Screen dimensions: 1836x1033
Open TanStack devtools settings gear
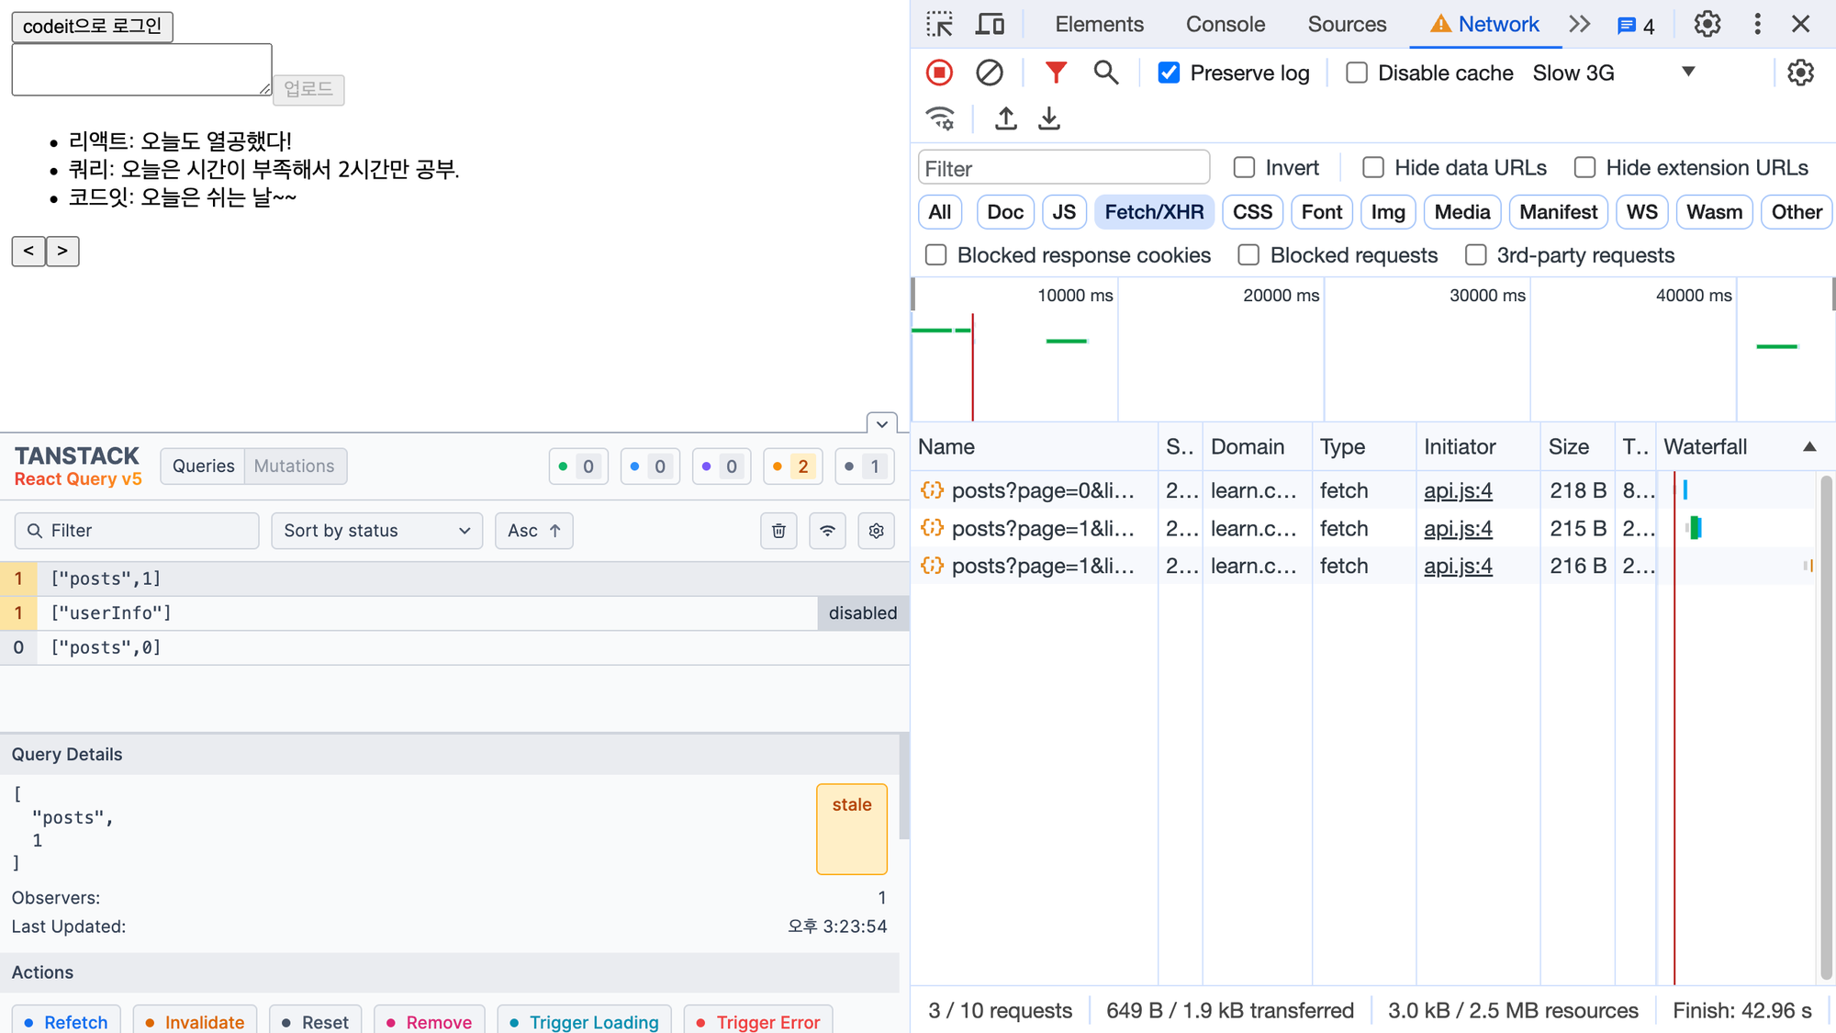tap(876, 531)
